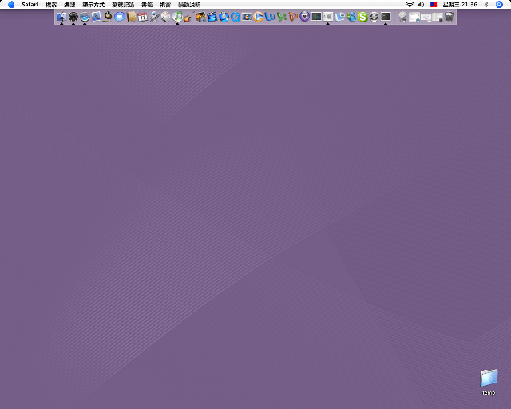Viewport: 511px width, 409px height.
Task: Select the temp folder on desktop
Action: click(x=489, y=382)
